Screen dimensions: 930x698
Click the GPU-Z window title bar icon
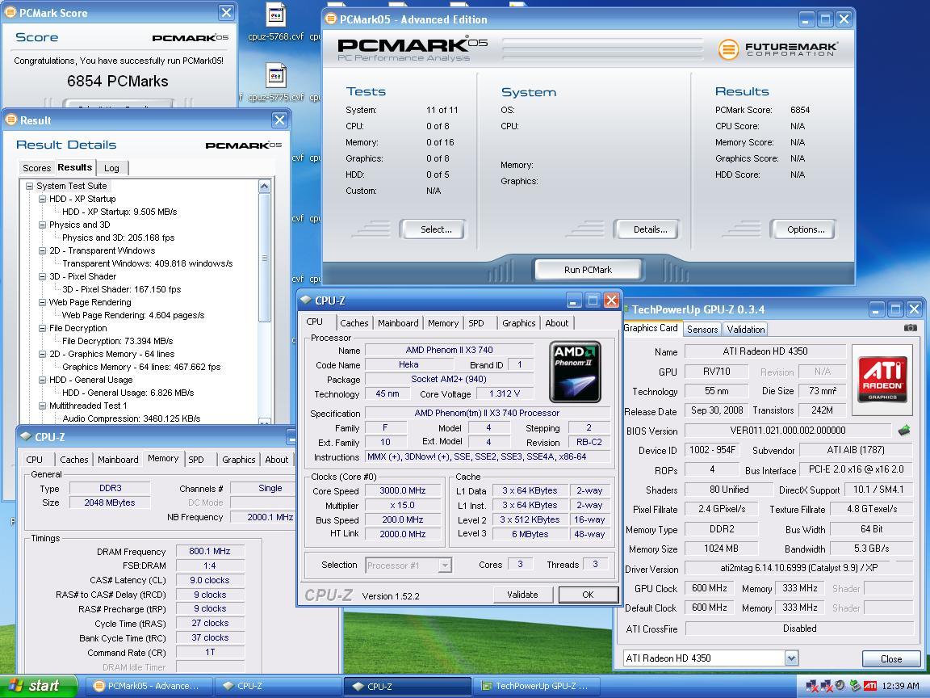(x=626, y=309)
